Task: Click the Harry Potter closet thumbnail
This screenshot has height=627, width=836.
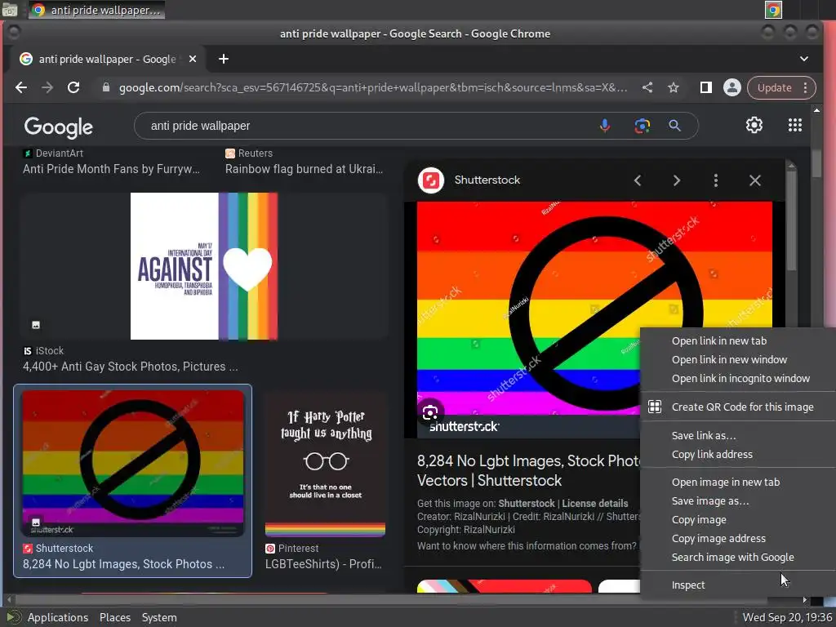Action: 325,465
